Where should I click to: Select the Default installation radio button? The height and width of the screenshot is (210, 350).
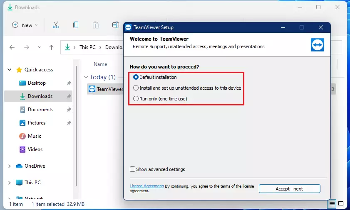(136, 77)
